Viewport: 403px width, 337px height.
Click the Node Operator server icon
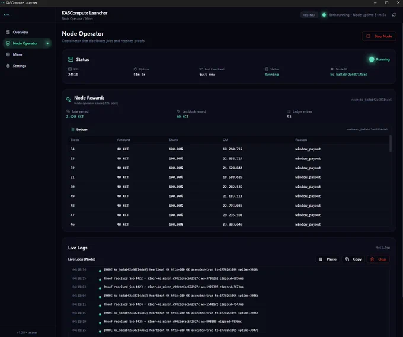click(8, 43)
